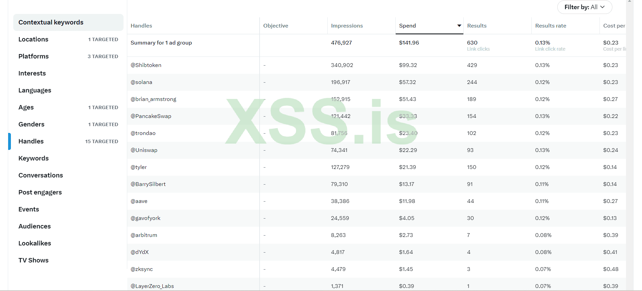Click the @Uniswap handle row

[144, 150]
